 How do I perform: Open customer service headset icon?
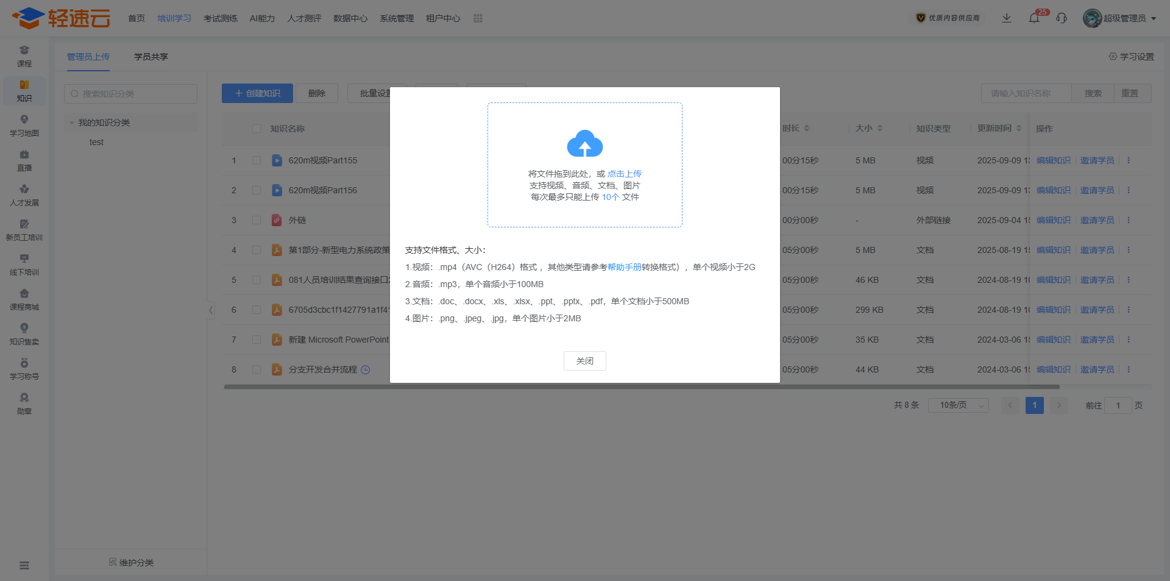pyautogui.click(x=1062, y=18)
